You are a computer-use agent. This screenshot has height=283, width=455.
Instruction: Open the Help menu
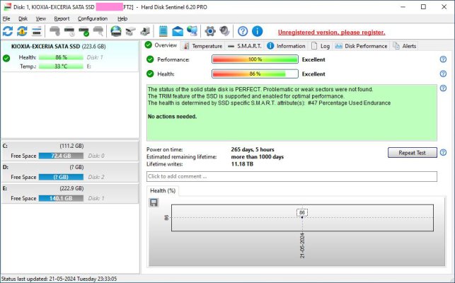tap(122, 18)
